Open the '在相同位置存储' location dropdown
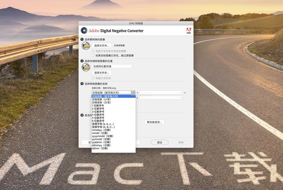This screenshot has width=283, height=190. [x=113, y=67]
